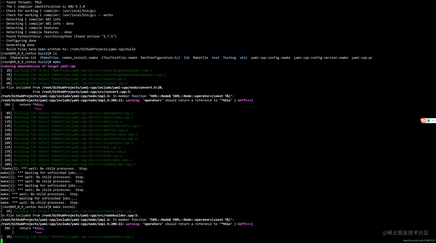The width and height of the screenshot is (436, 243).
Task: Click the 3% nodeevents.cpp.o build line
Action: tap(67, 237)
